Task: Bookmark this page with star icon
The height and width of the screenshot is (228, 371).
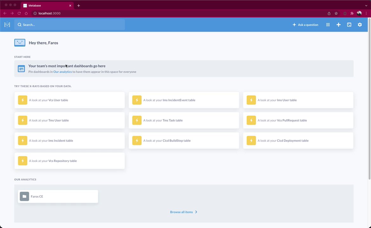Action: [336, 14]
